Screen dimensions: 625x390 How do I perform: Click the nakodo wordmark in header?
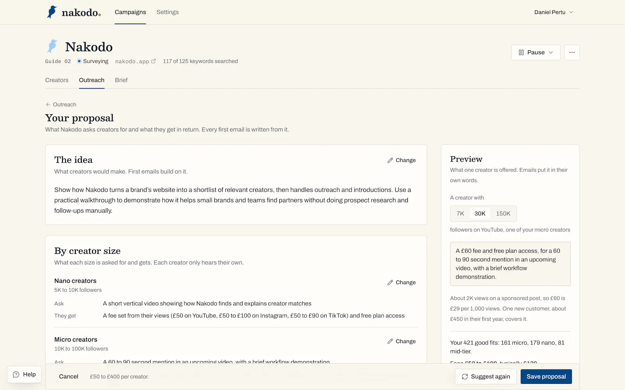tap(81, 12)
